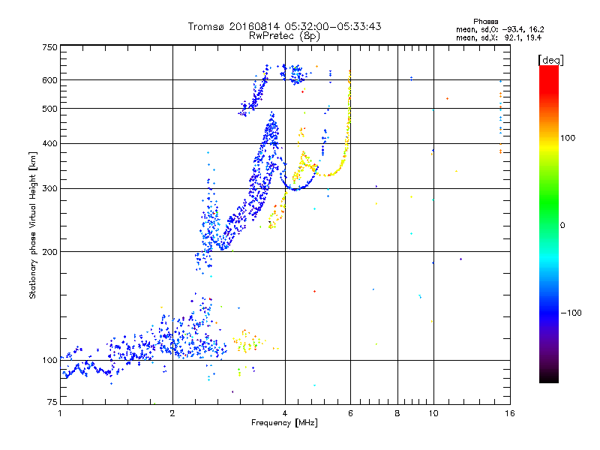The height and width of the screenshot is (450, 600).
Task: Click the plot title 'Tromsø 20160814 05:32:00-05:33:43'
Action: point(284,26)
